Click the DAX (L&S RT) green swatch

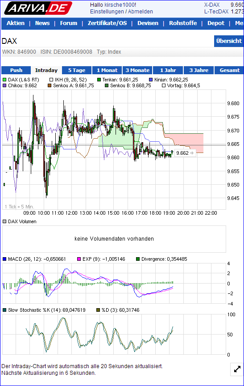pyautogui.click(x=4, y=80)
